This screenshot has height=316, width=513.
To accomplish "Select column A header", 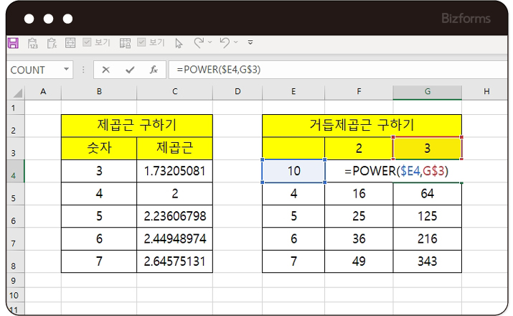I will (43, 92).
